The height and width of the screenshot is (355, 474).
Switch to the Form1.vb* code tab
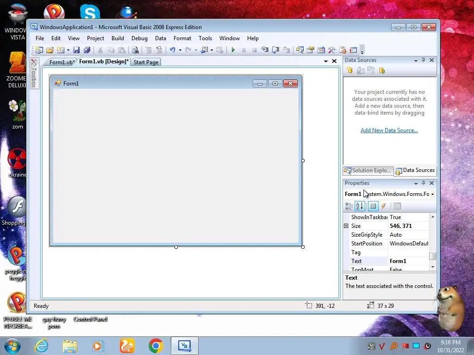point(62,62)
